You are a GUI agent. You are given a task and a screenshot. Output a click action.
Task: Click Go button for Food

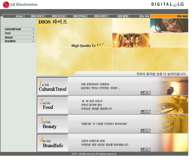(146, 112)
